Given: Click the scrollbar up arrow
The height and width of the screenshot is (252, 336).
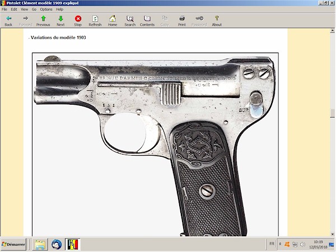Looking at the screenshot, I should pyautogui.click(x=332, y=31).
